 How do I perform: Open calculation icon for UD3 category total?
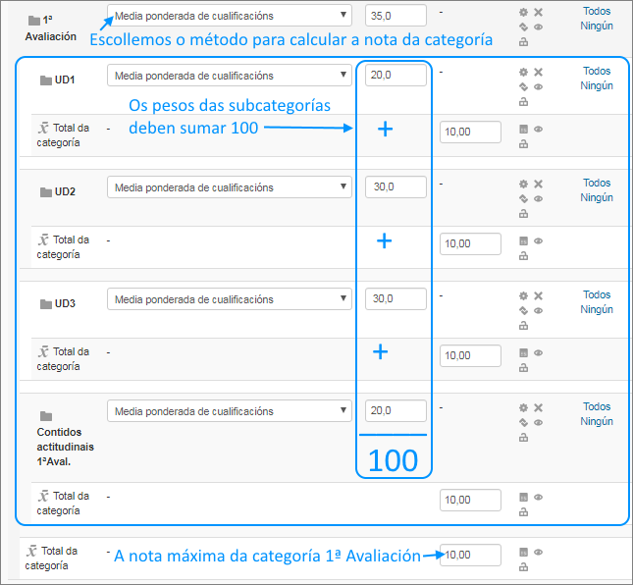[x=523, y=352]
